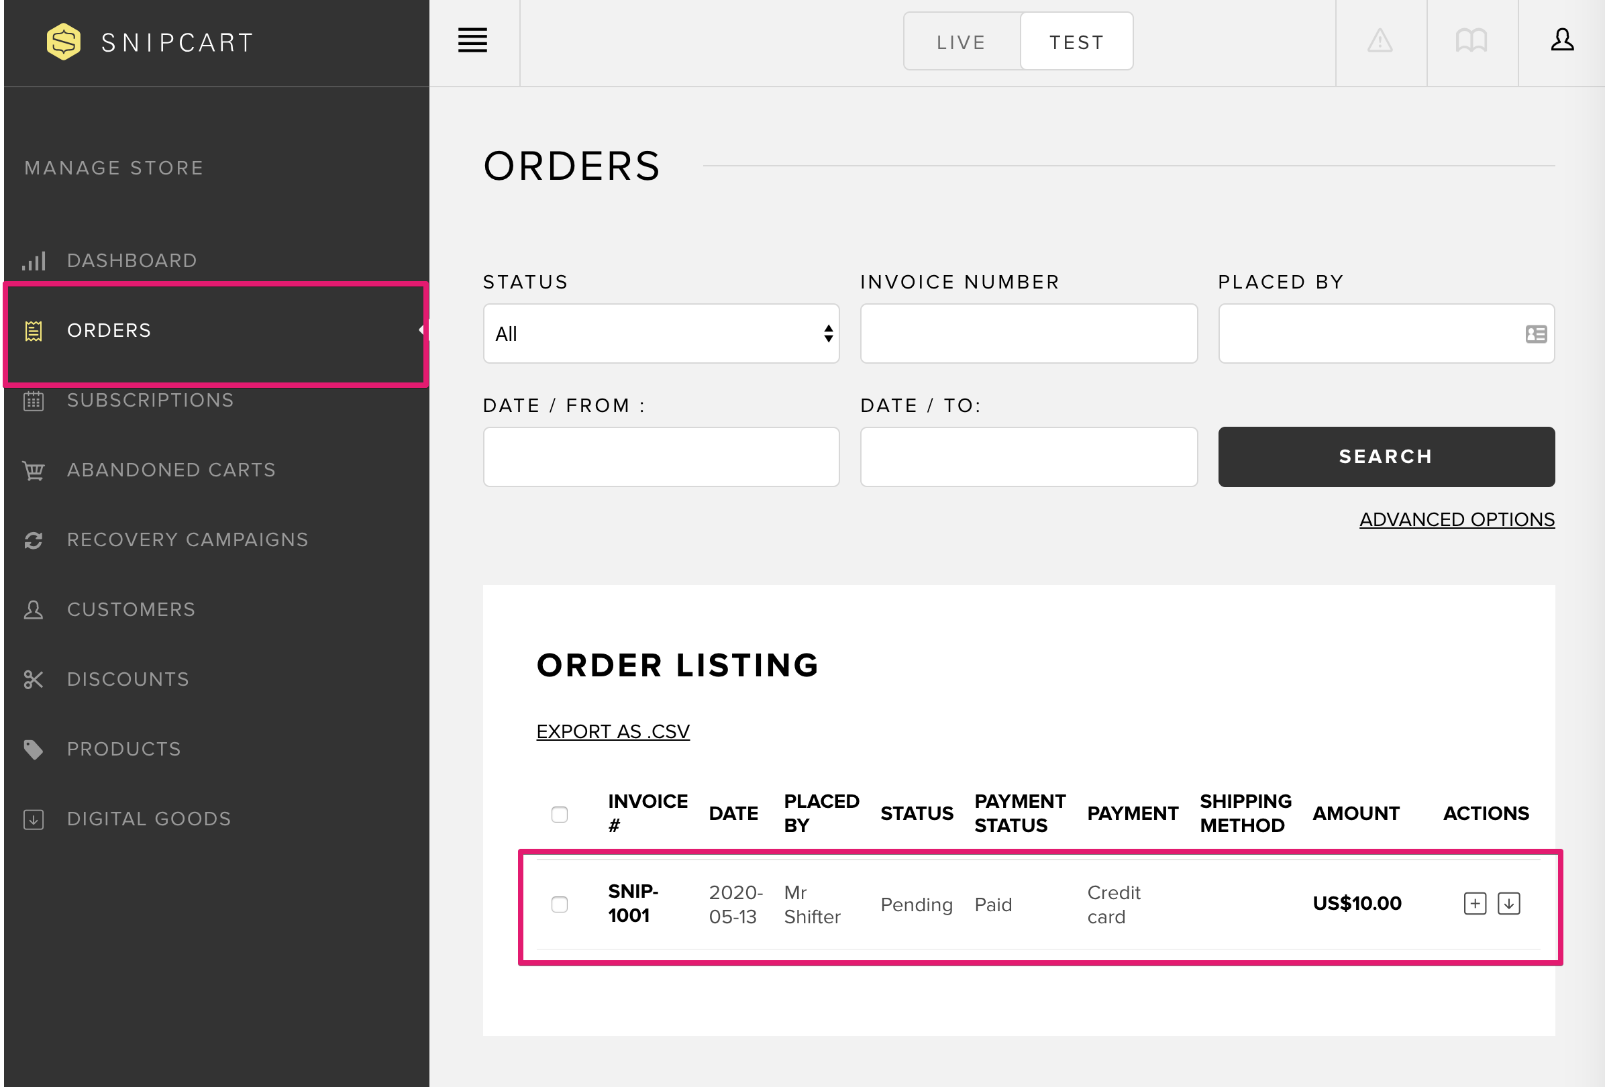Open the warning alerts icon
Image resolution: width=1605 pixels, height=1087 pixels.
click(1380, 41)
